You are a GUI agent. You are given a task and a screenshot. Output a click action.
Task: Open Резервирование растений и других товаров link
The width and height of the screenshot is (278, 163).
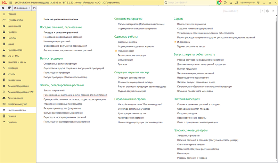(75, 95)
